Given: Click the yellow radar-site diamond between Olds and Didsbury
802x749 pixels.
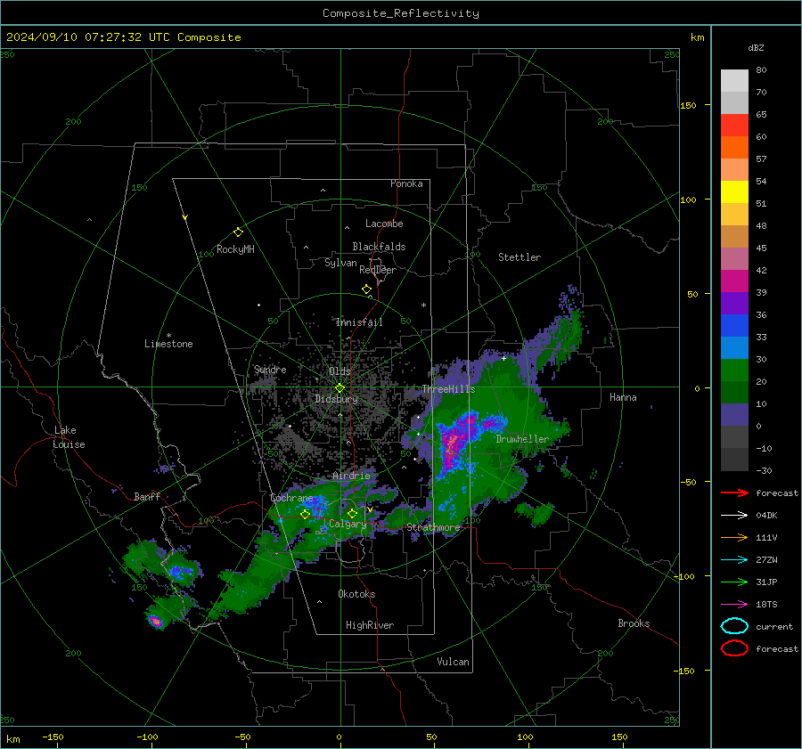Looking at the screenshot, I should point(340,388).
